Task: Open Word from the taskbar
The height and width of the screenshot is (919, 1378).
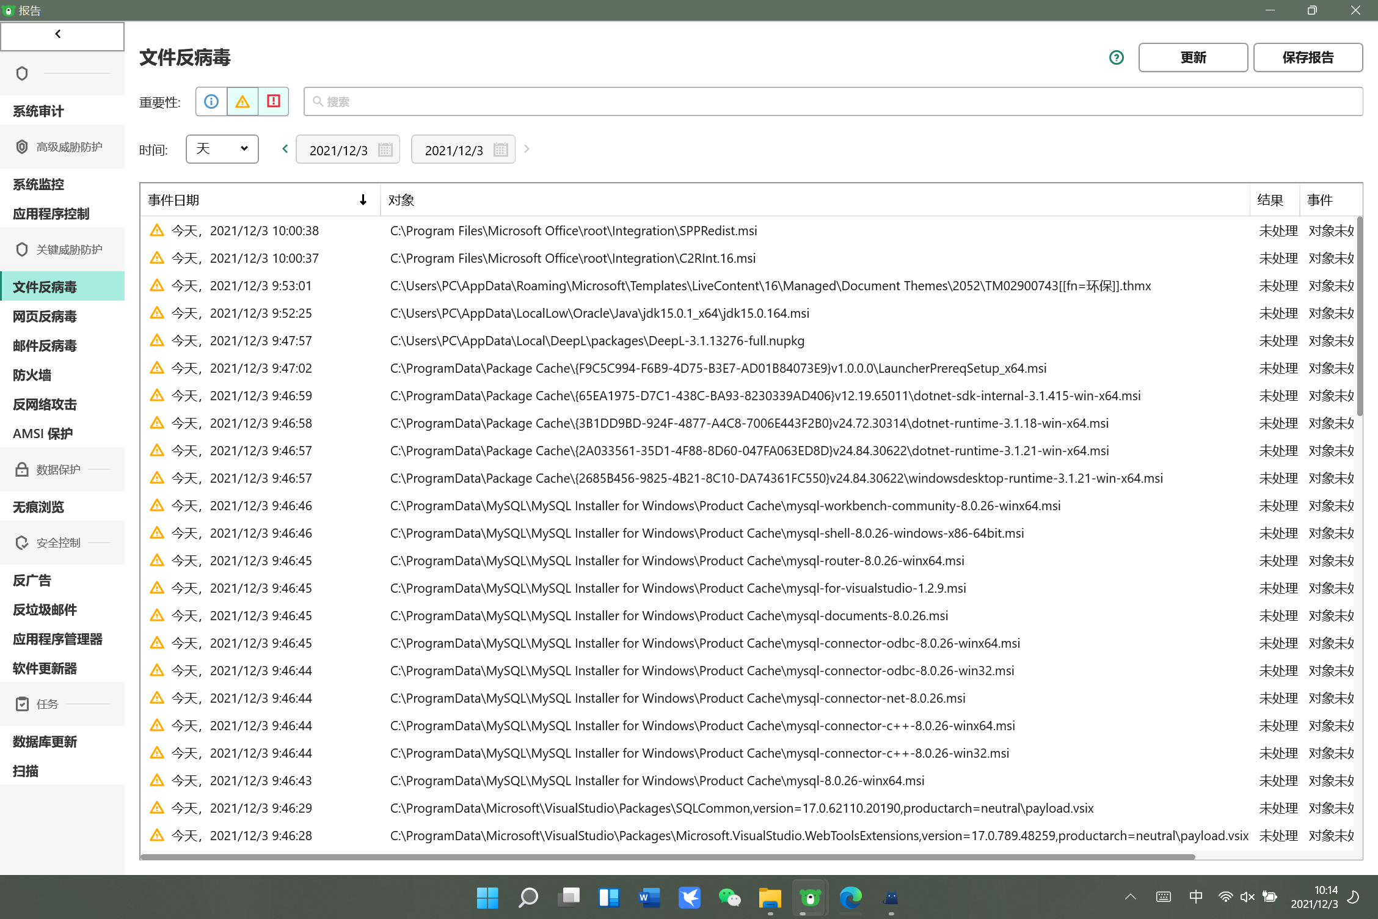Action: point(649,898)
